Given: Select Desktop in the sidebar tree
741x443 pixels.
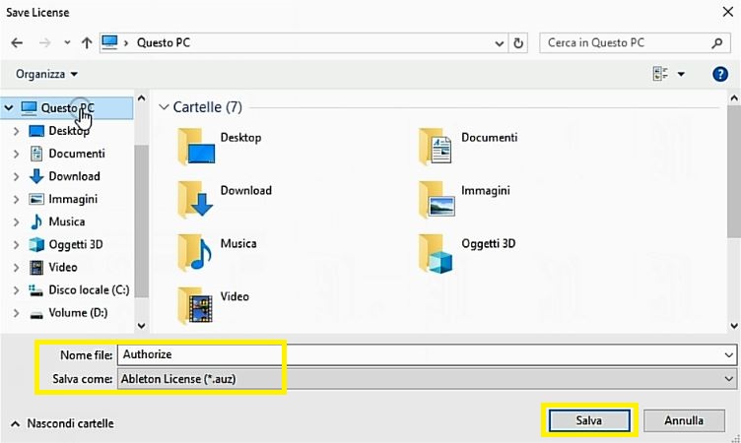Looking at the screenshot, I should (x=59, y=131).
